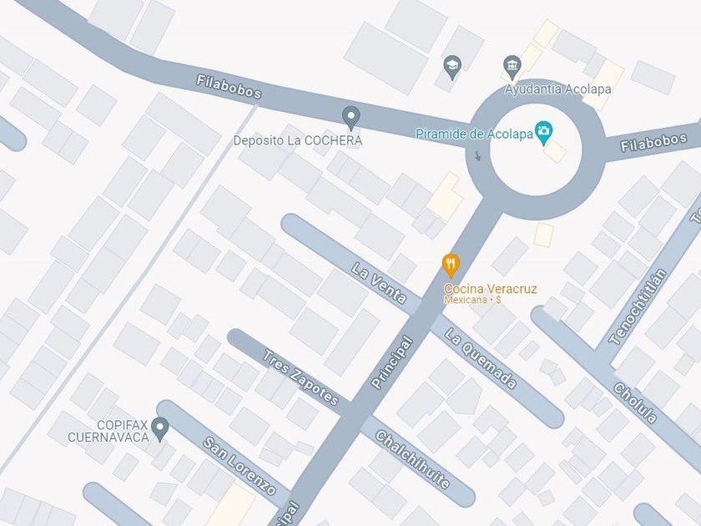Select the Piramide de Acolapa label
Image resolution: width=701 pixels, height=526 pixels.
click(474, 134)
